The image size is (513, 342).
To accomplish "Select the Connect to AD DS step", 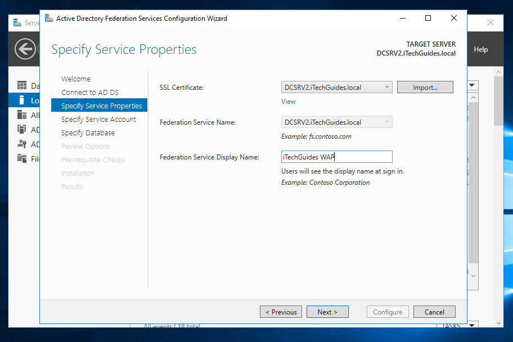I will pos(90,92).
